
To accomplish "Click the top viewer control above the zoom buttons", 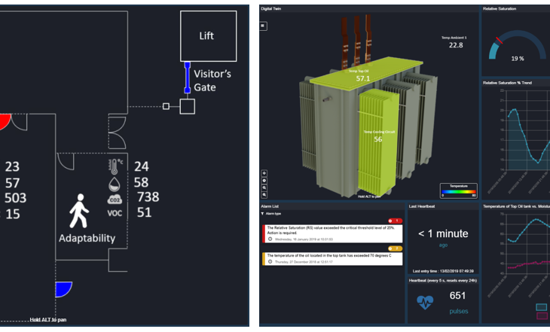I will coord(264,172).
